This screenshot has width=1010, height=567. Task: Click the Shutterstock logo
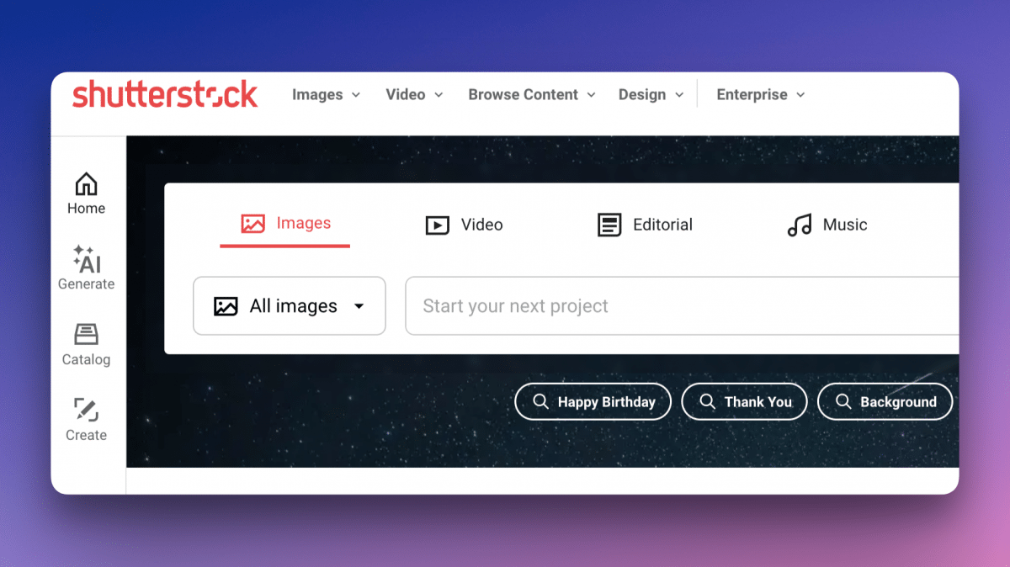point(165,95)
